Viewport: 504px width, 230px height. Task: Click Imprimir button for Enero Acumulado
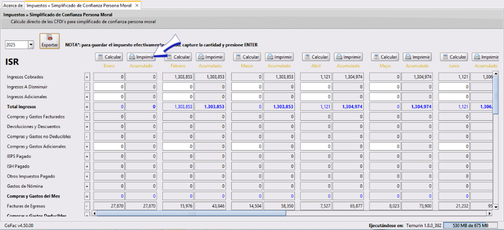(141, 57)
